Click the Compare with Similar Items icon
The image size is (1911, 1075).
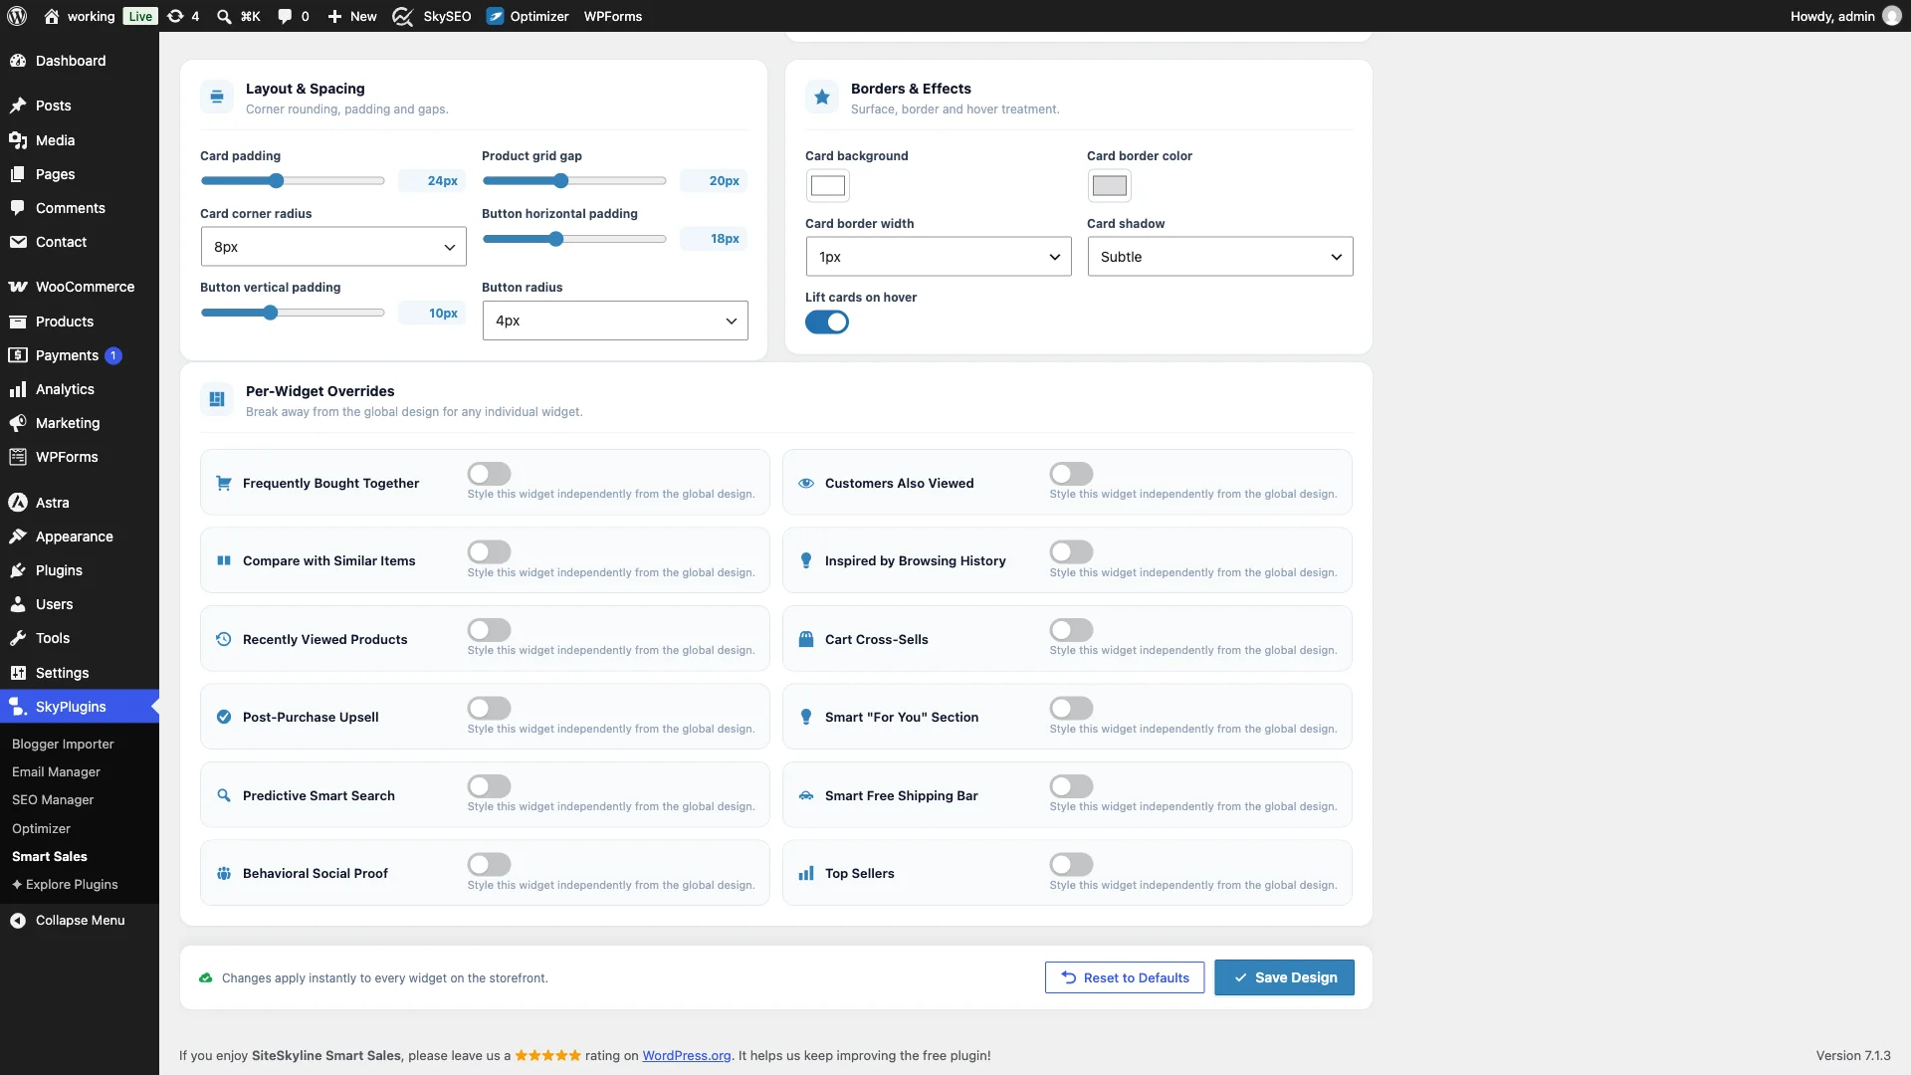click(224, 560)
